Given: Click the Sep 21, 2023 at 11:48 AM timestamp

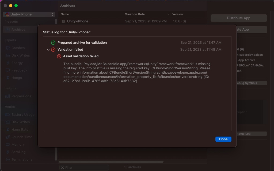Looking at the screenshot, I should (x=201, y=50).
